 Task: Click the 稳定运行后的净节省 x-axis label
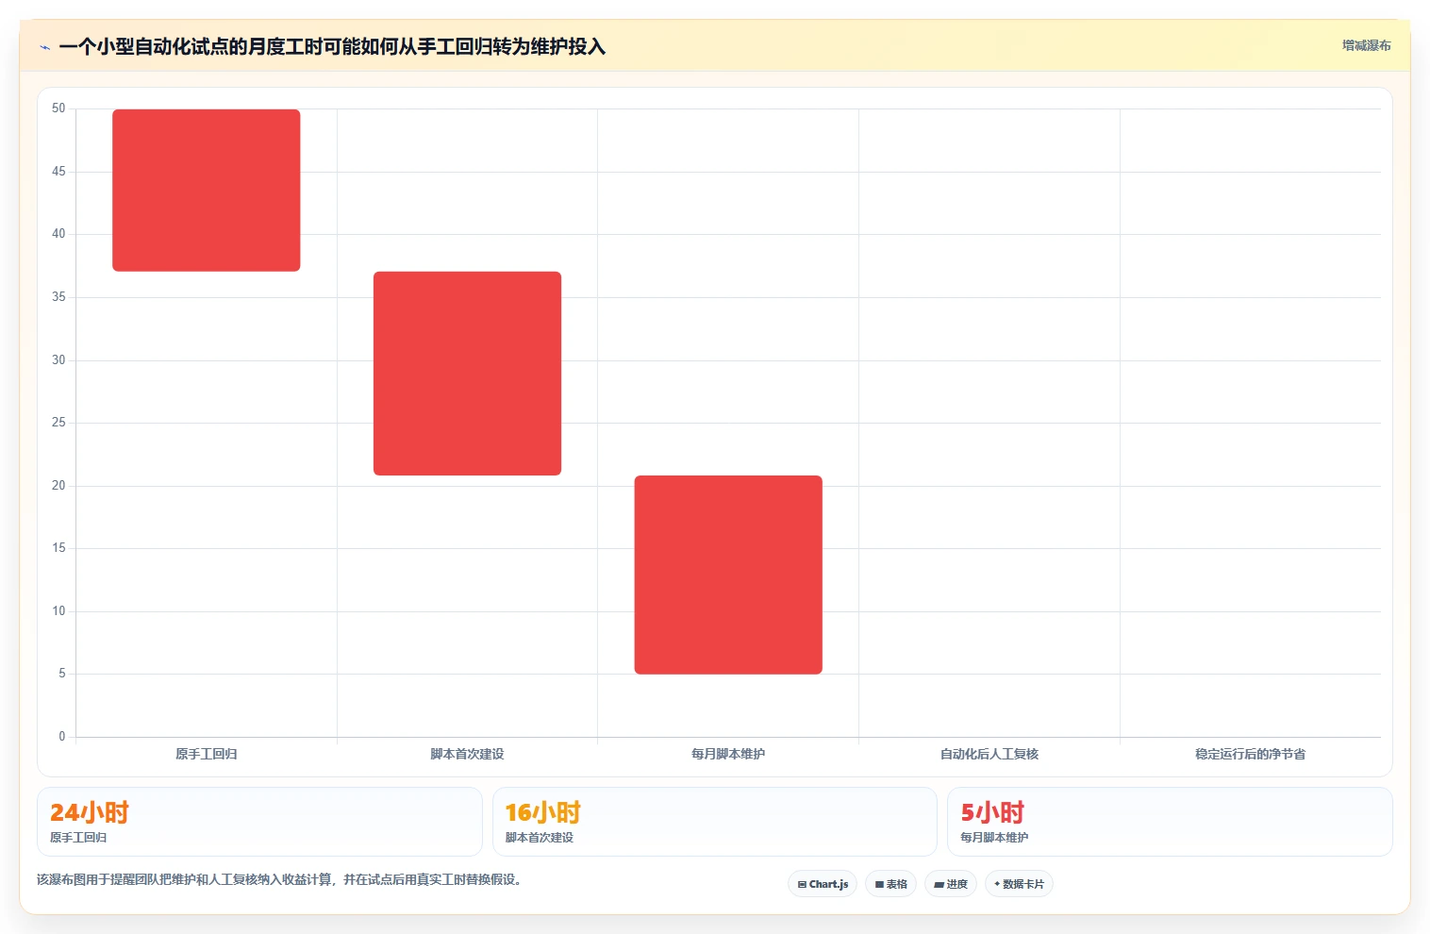[1250, 754]
